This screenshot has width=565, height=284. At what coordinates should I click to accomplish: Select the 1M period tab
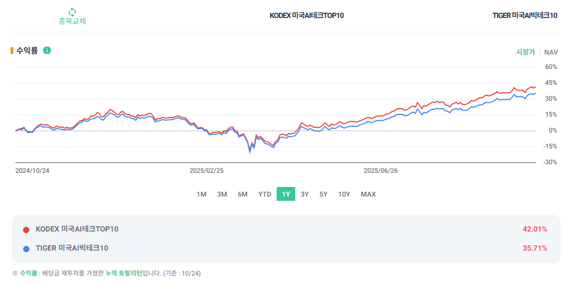click(x=201, y=194)
